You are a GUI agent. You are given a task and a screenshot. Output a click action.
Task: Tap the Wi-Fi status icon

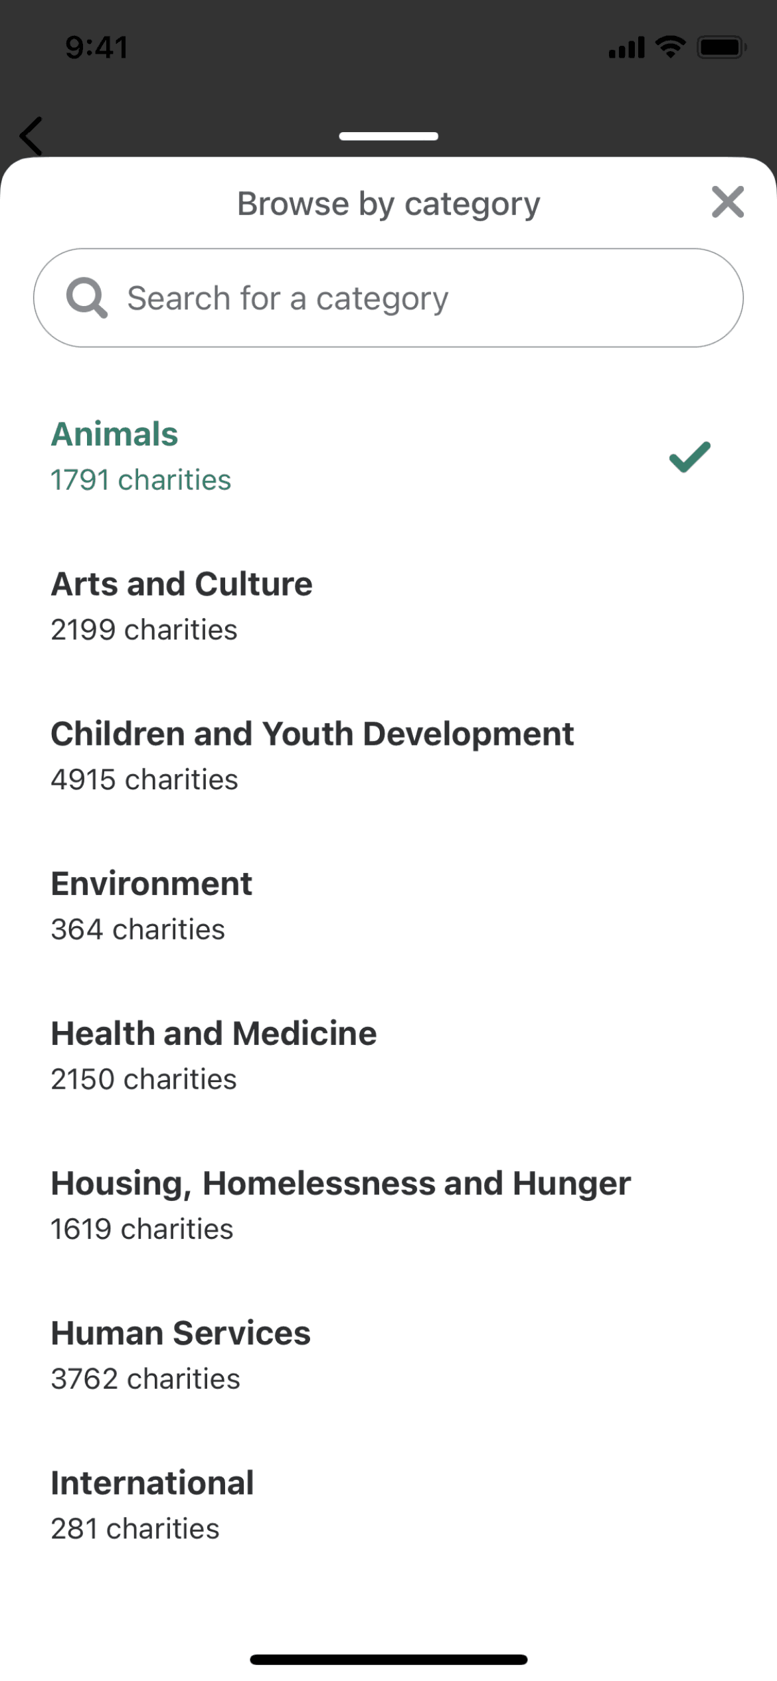(x=670, y=46)
